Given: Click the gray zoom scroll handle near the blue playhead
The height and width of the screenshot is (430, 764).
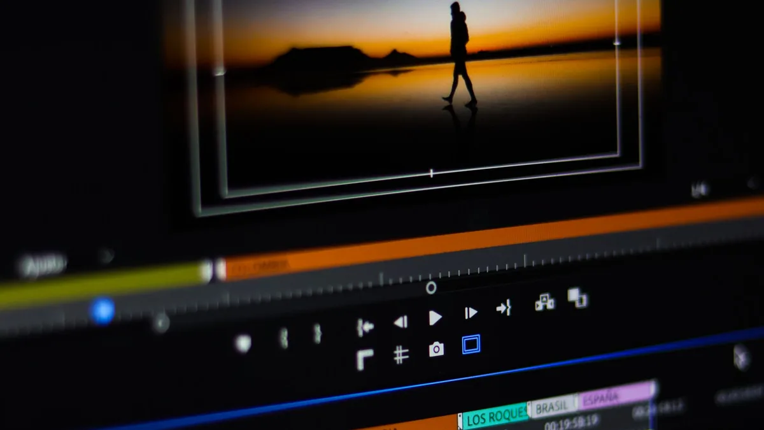Looking at the screenshot, I should click(x=160, y=322).
